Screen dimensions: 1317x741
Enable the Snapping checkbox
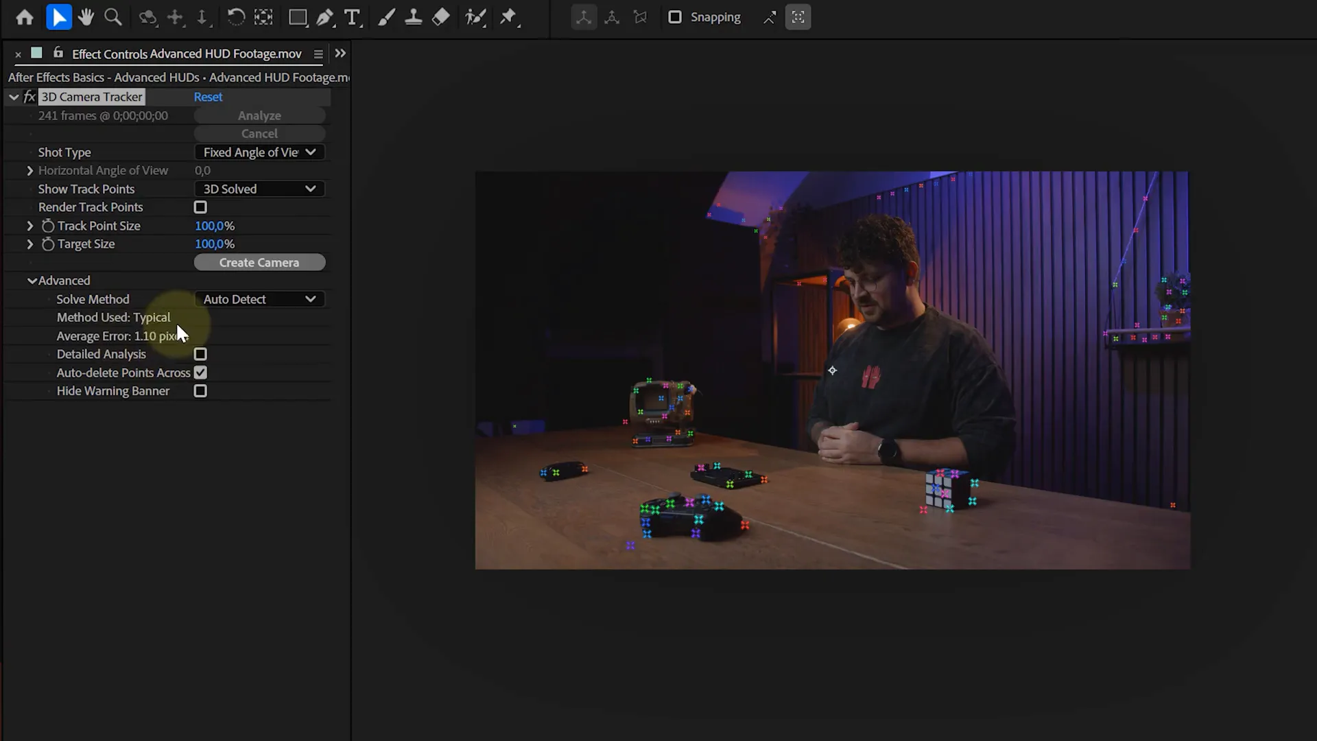coord(675,17)
